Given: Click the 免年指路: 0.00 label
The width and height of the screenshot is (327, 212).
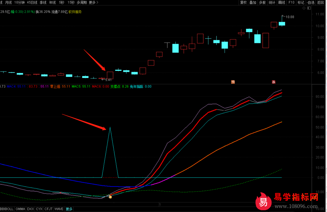Looking at the screenshot, I should (x=140, y=86).
